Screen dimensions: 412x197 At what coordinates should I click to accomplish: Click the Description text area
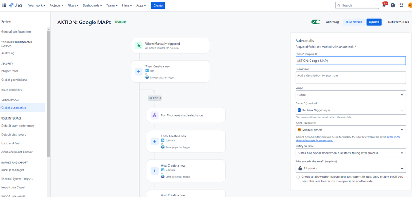(x=350, y=78)
